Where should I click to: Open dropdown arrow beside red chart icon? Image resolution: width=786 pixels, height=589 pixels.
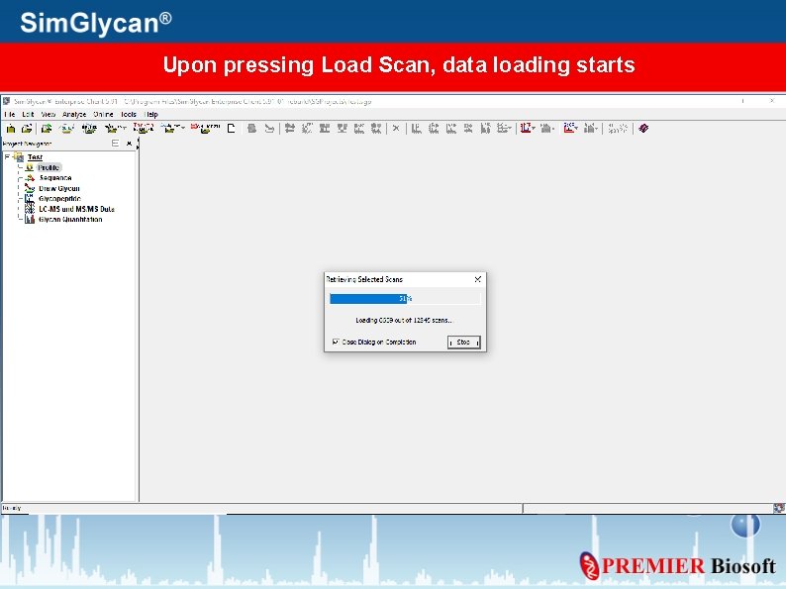[534, 129]
